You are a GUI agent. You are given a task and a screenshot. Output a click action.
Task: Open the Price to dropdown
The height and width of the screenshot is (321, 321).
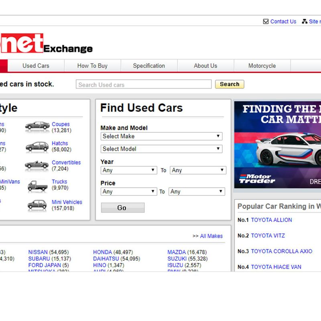[x=197, y=192]
